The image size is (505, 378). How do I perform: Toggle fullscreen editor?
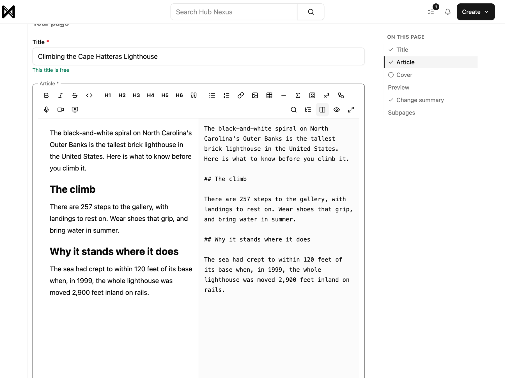coord(351,109)
